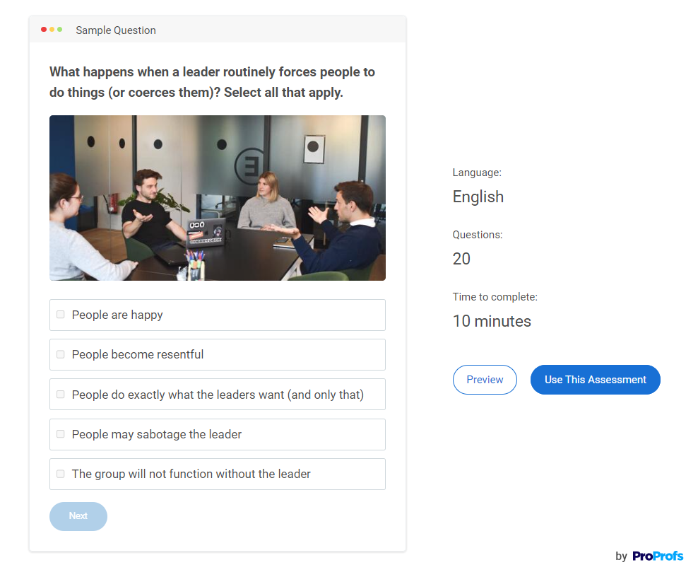Click the 10 minutes completion time
This screenshot has width=698, height=577.
[x=492, y=321]
